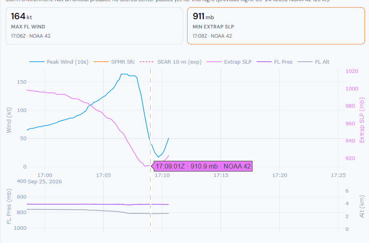Click the 17:15 time axis tick label
The width and height of the screenshot is (369, 243).
tap(221, 175)
